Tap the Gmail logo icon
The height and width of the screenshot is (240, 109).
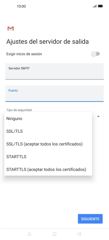pyautogui.click(x=11, y=28)
